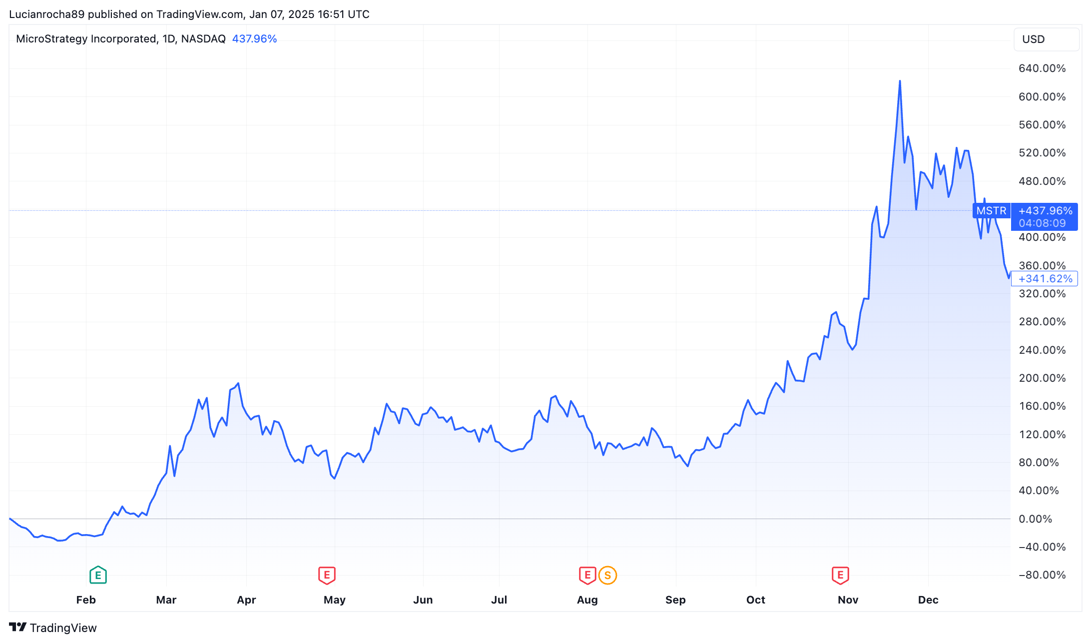Click the 04:08:09 countdown timer label
This screenshot has height=643, width=1091.
1043,223
